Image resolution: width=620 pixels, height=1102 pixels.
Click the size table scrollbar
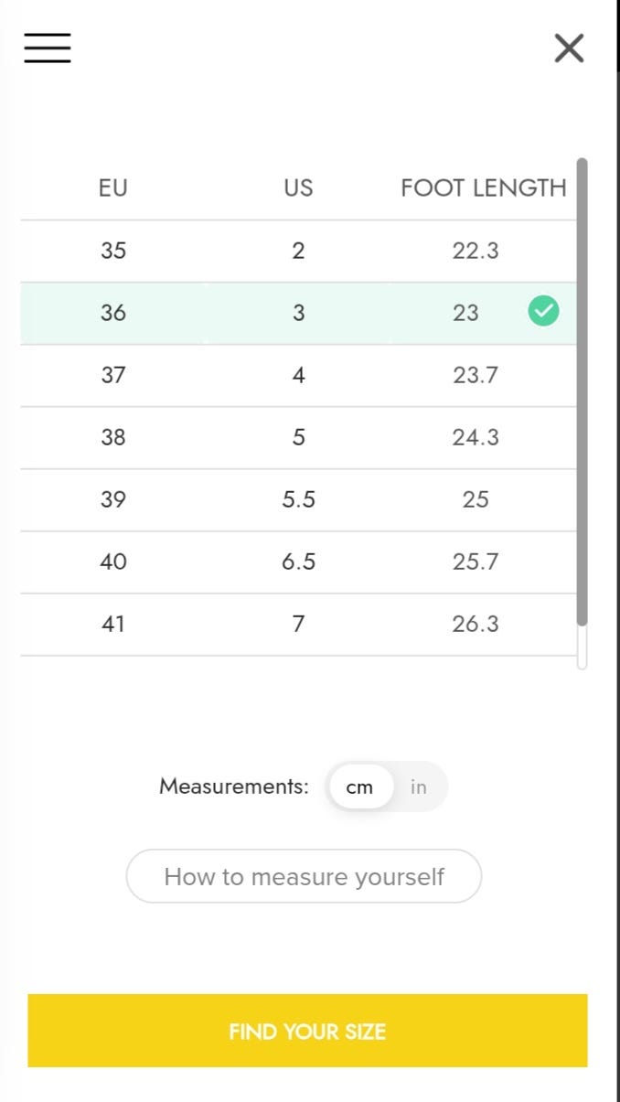pyautogui.click(x=582, y=393)
